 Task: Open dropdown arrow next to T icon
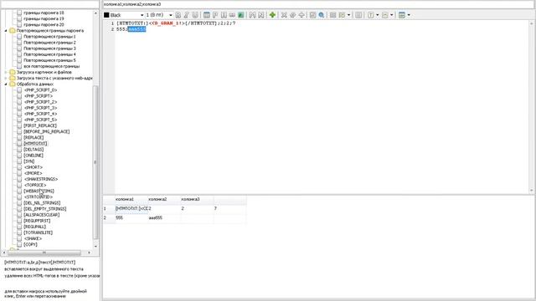378,15
